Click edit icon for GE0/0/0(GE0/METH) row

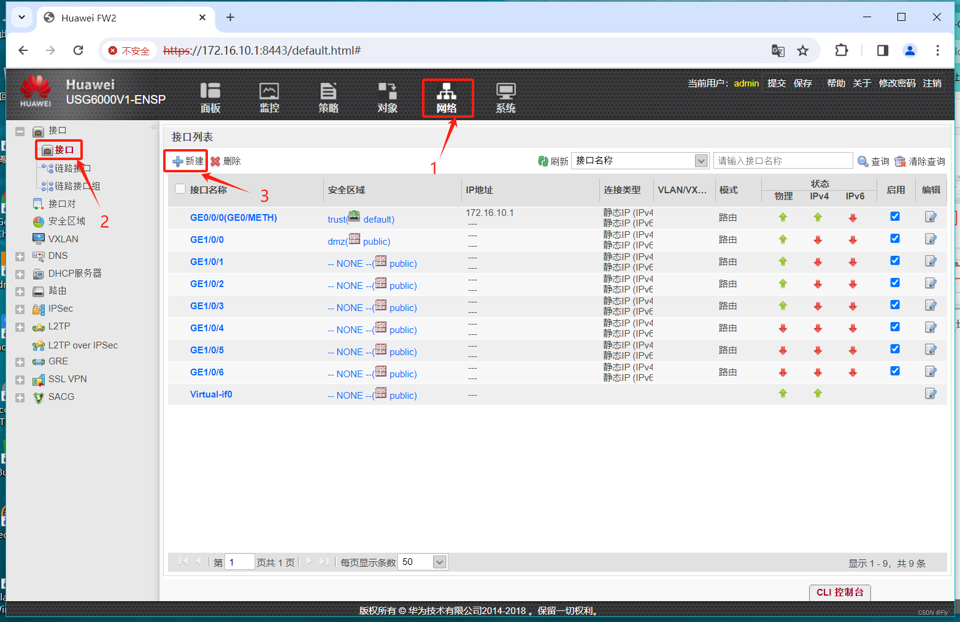931,217
